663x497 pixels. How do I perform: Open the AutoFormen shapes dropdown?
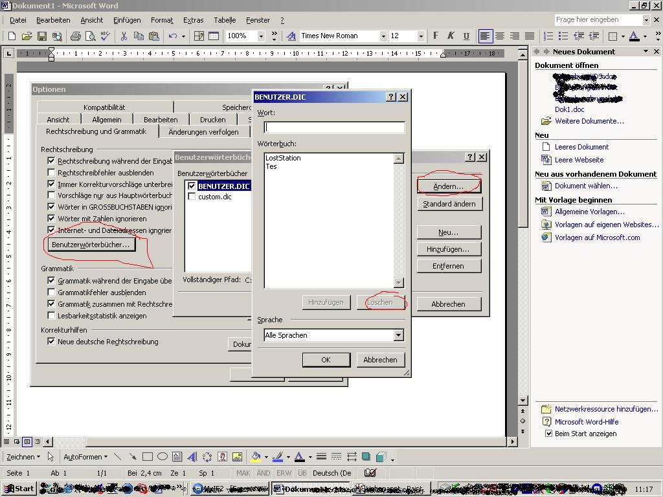click(85, 457)
